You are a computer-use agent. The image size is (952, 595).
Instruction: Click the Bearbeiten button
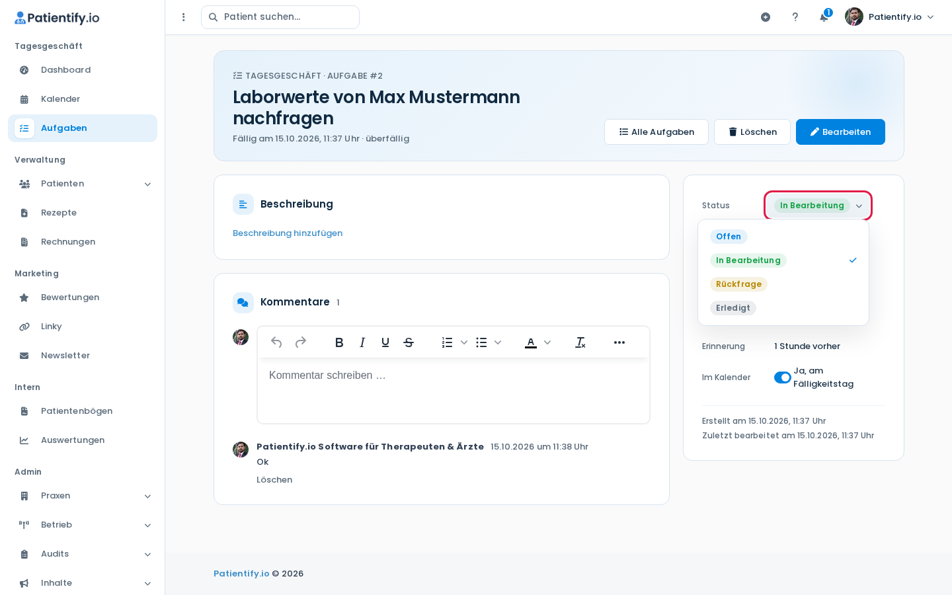(840, 132)
